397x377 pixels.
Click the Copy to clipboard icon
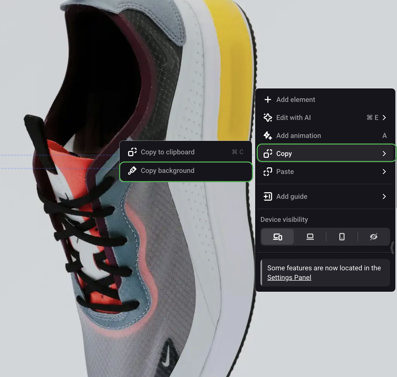tap(132, 152)
